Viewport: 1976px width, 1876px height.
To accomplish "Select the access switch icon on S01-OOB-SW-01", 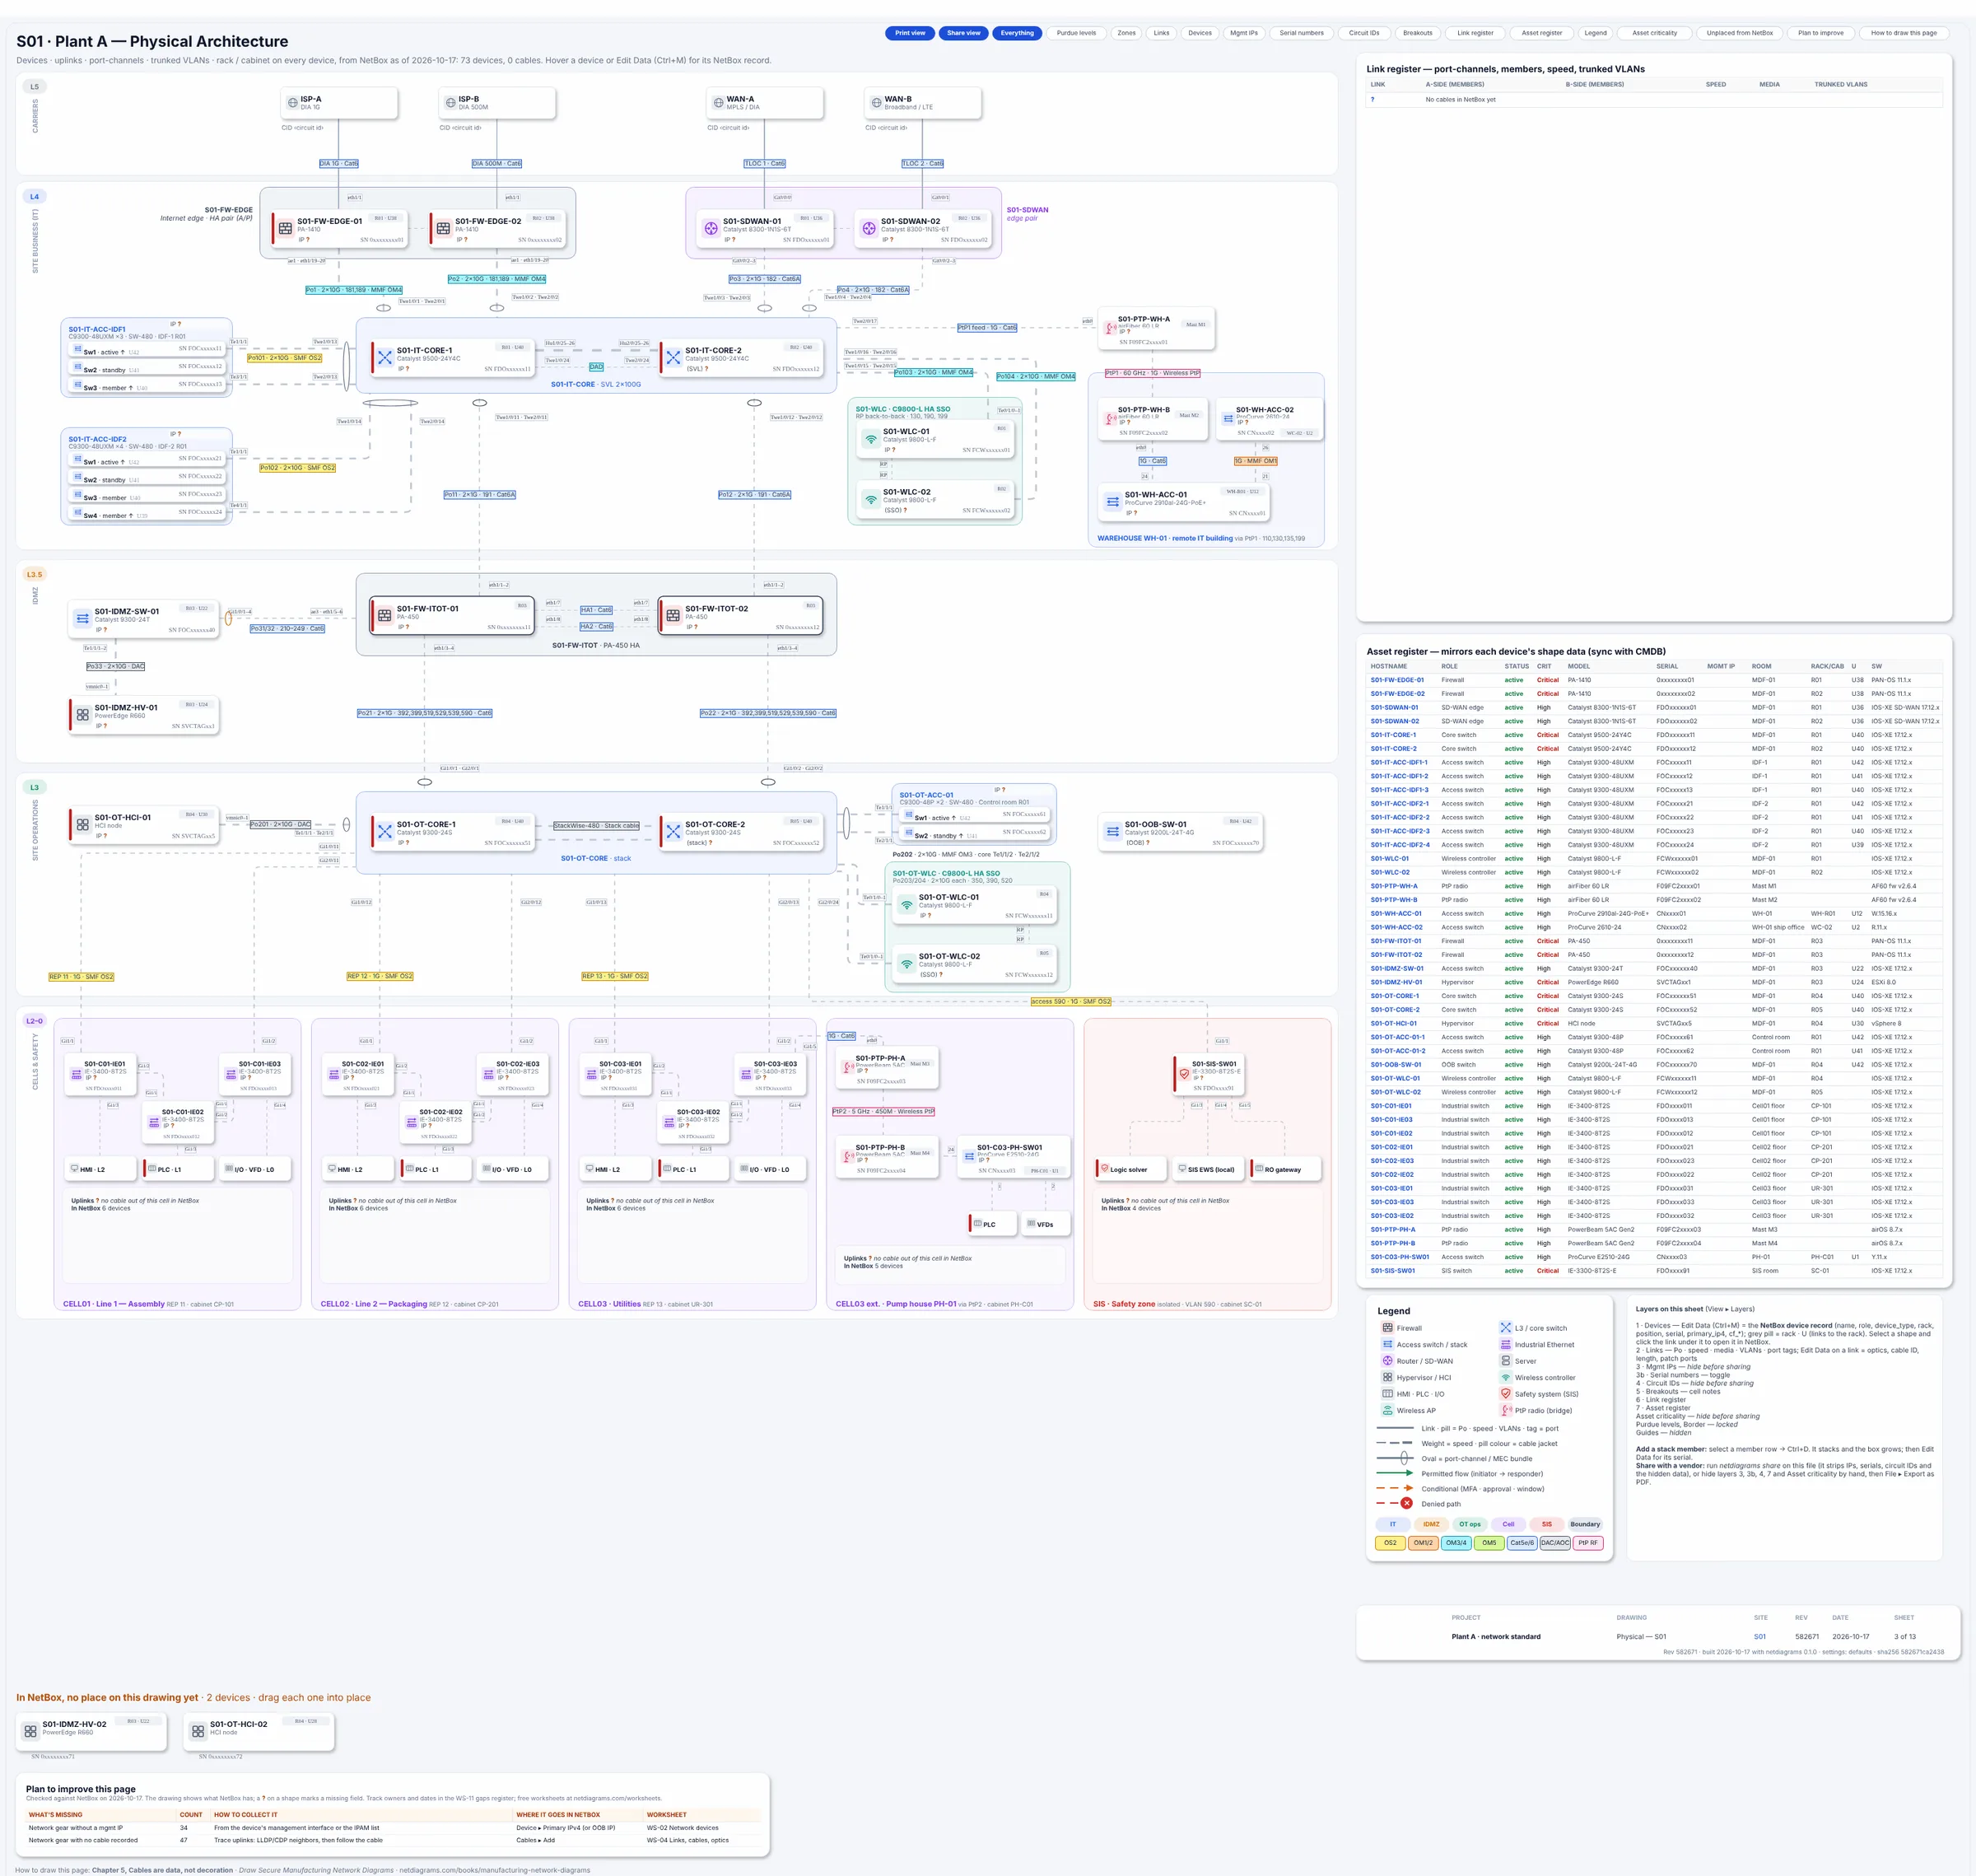I will pos(1113,831).
